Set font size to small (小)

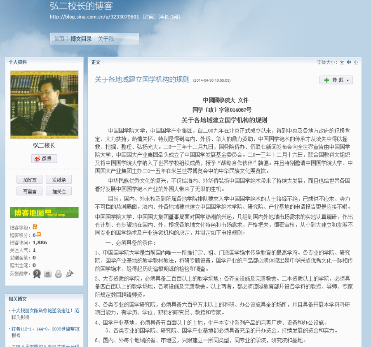coord(355,62)
